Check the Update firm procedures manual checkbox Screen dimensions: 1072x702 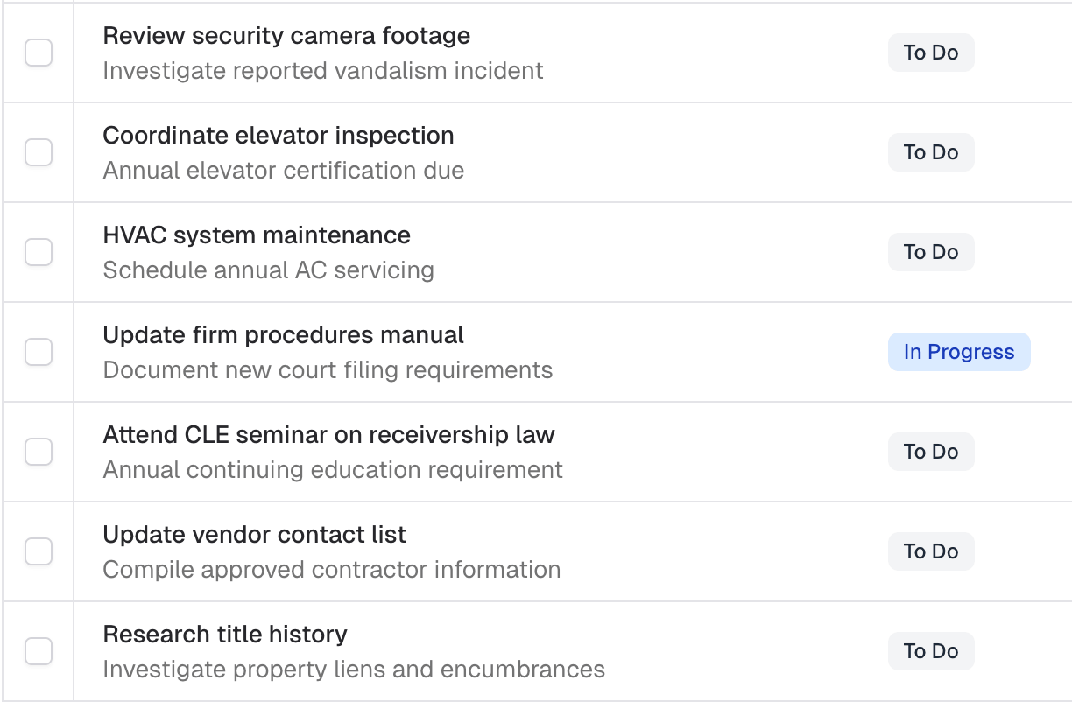coord(39,352)
